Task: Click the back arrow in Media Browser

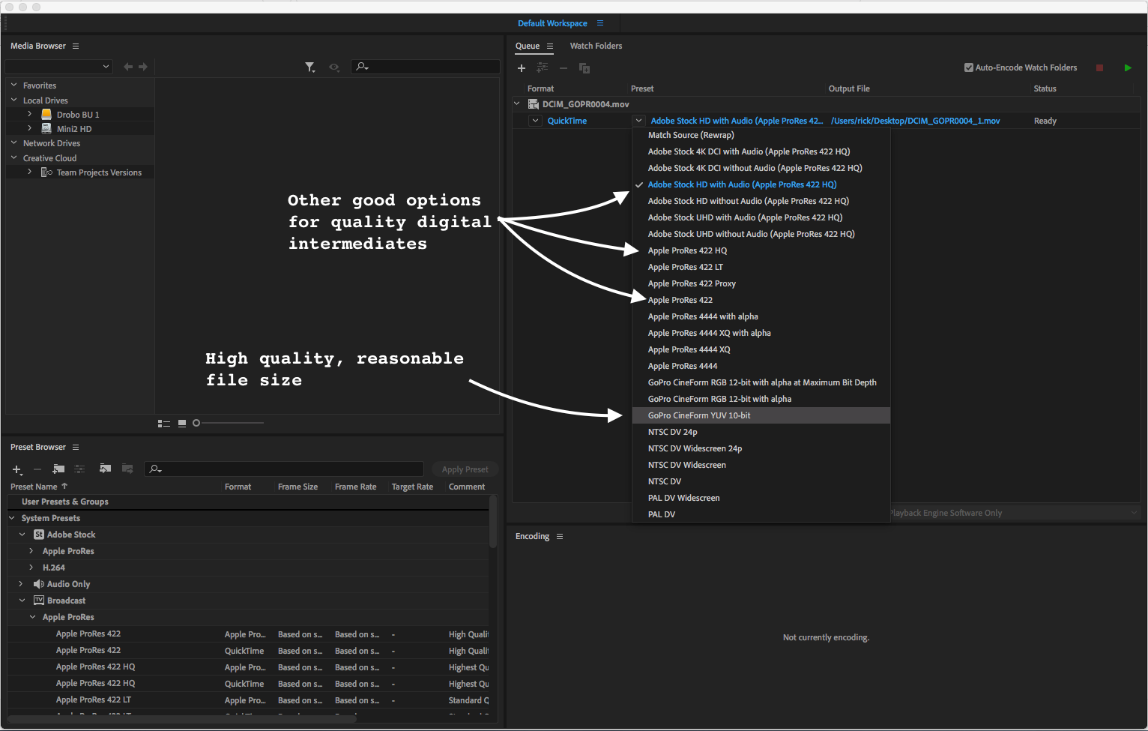Action: [128, 67]
